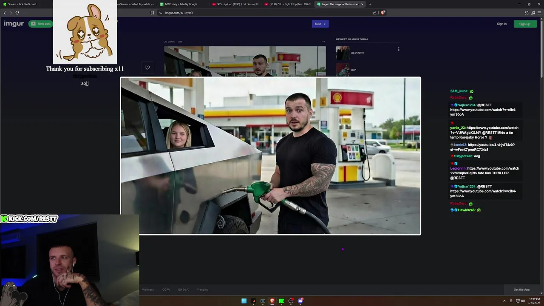
Task: Click the New post button
Action: click(x=41, y=24)
